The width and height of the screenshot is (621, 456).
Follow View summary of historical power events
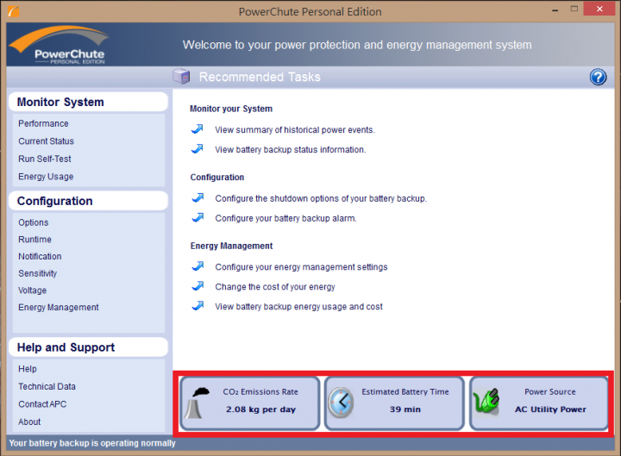point(295,130)
